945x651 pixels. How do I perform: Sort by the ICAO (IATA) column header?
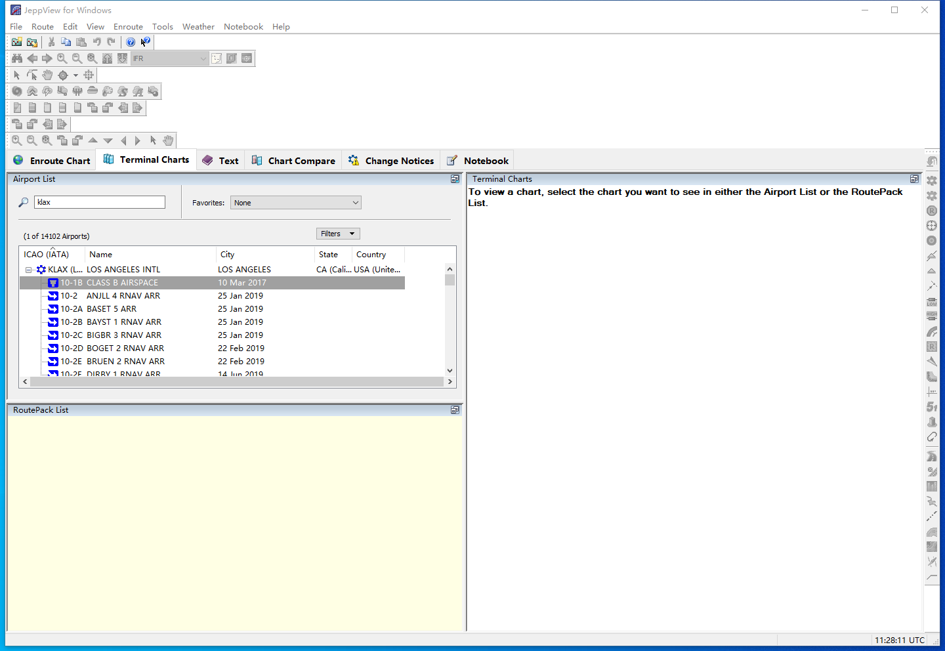point(52,255)
